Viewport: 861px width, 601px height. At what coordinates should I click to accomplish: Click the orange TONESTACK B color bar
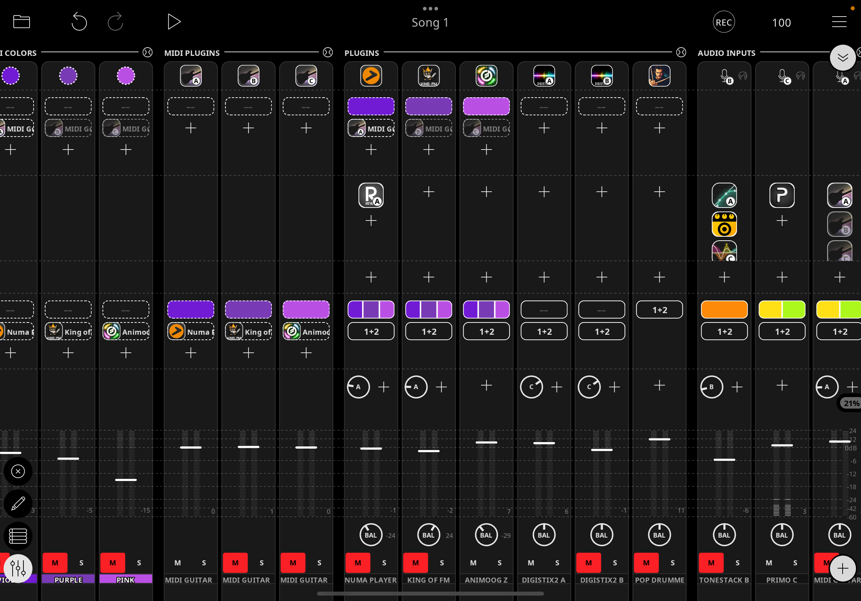pyautogui.click(x=724, y=310)
